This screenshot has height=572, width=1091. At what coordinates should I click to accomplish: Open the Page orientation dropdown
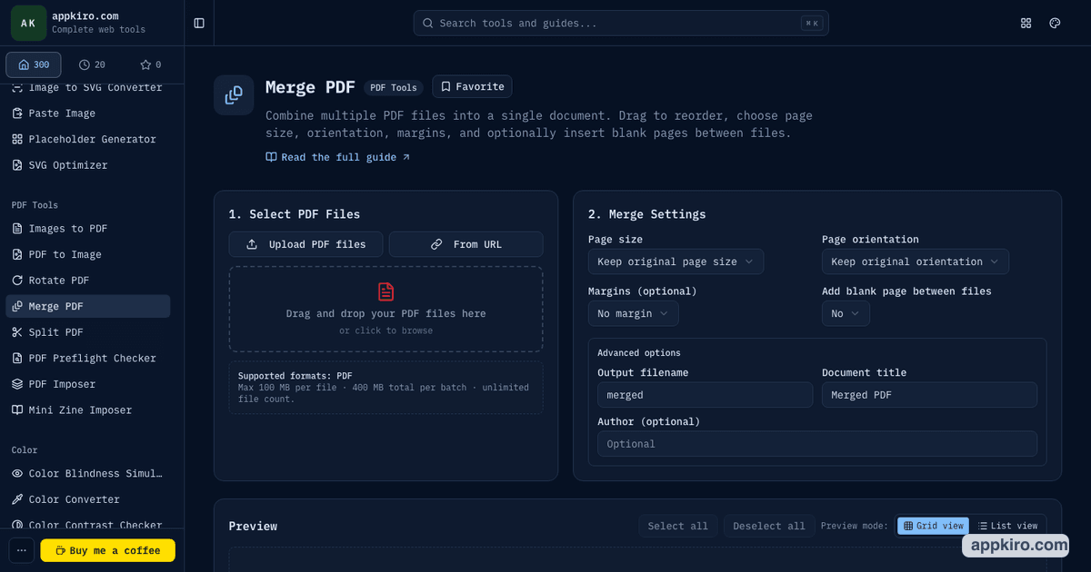click(x=915, y=261)
